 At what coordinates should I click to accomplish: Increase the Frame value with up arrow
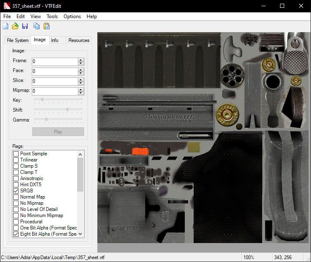[81, 60]
